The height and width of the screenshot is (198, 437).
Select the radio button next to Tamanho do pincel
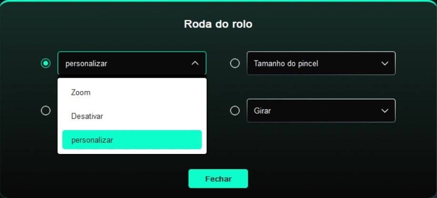click(235, 63)
